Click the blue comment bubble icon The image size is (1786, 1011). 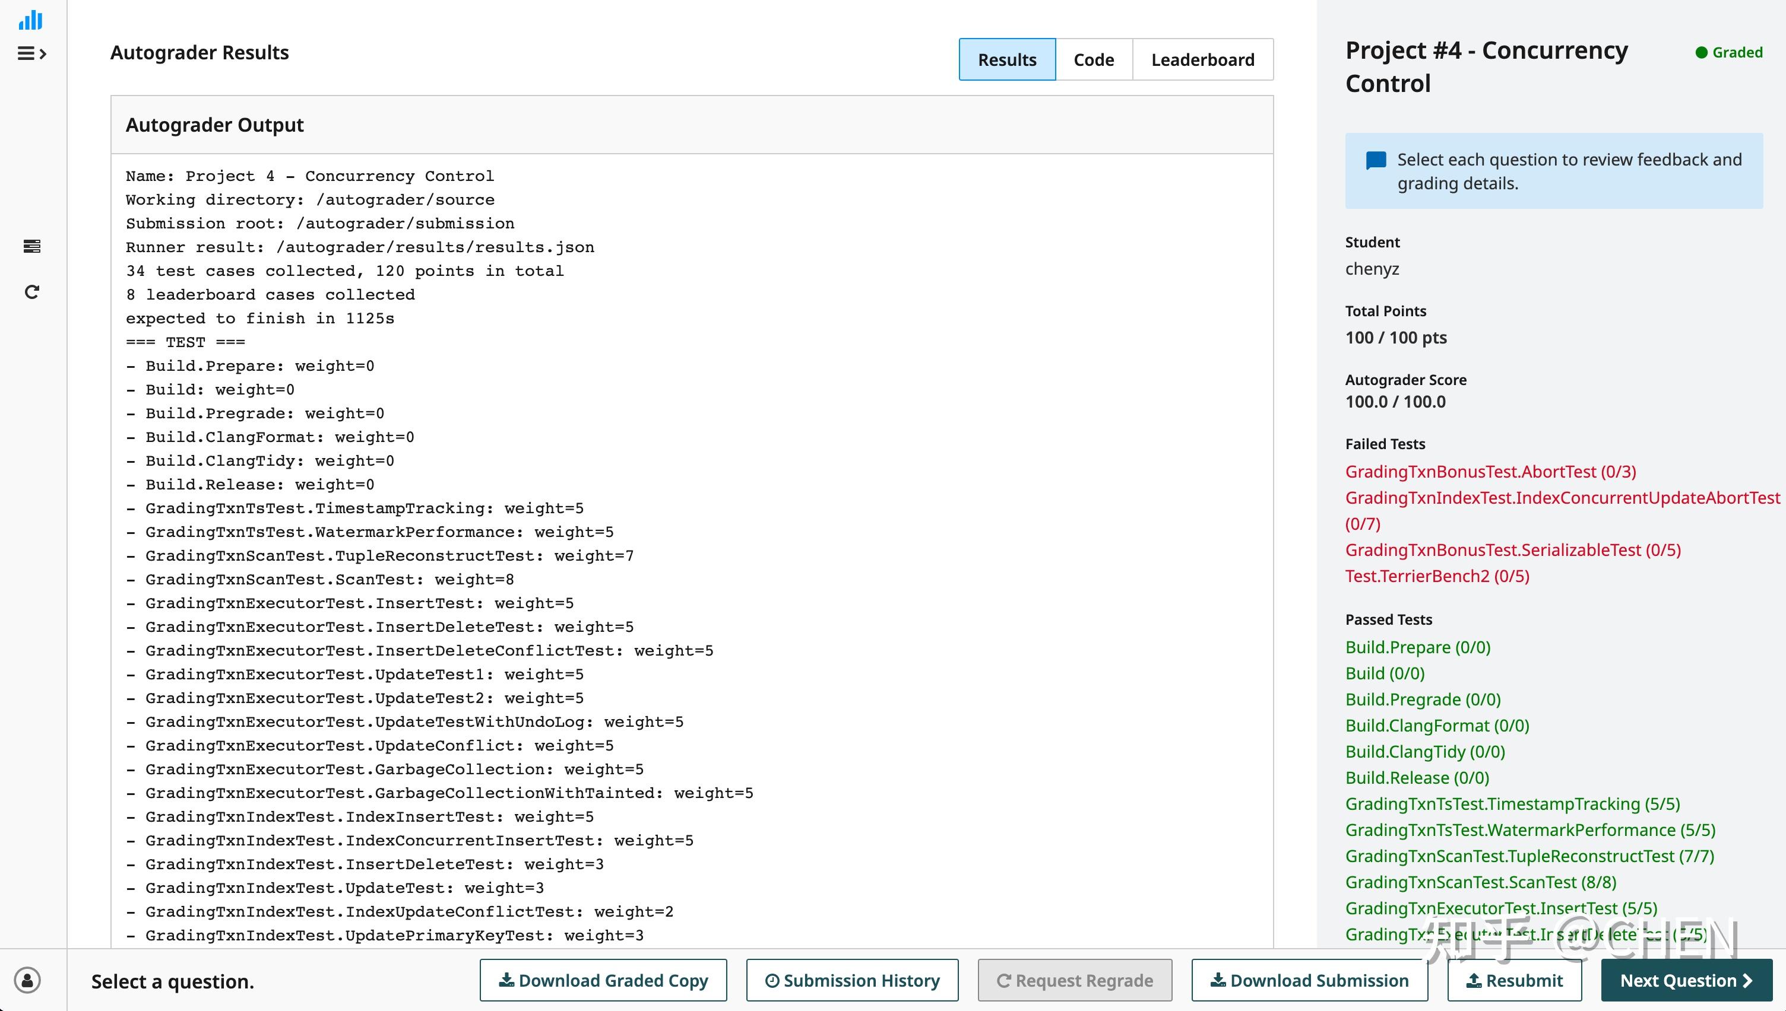(1376, 160)
